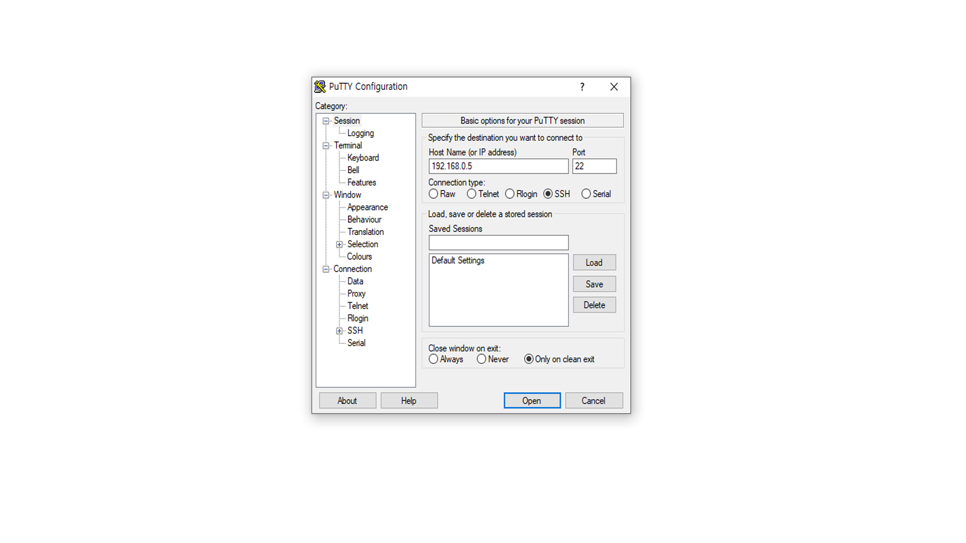Select the Serial connection type radio

click(x=586, y=194)
